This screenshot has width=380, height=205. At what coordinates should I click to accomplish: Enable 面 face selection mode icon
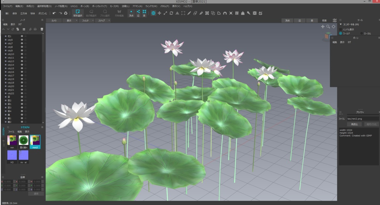(144, 13)
